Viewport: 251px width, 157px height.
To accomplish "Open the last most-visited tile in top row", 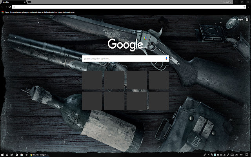I will pyautogui.click(x=159, y=80).
